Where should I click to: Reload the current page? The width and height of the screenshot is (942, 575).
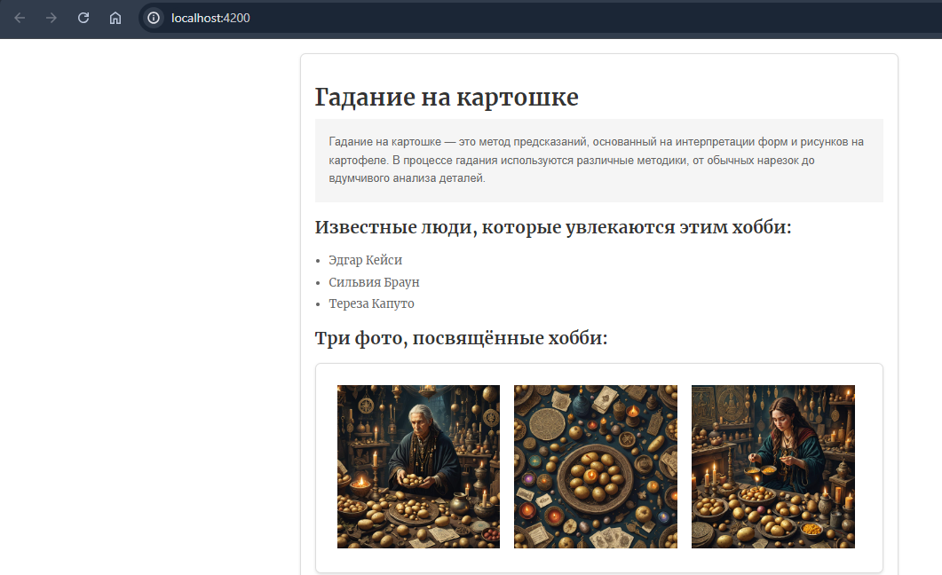pyautogui.click(x=83, y=18)
